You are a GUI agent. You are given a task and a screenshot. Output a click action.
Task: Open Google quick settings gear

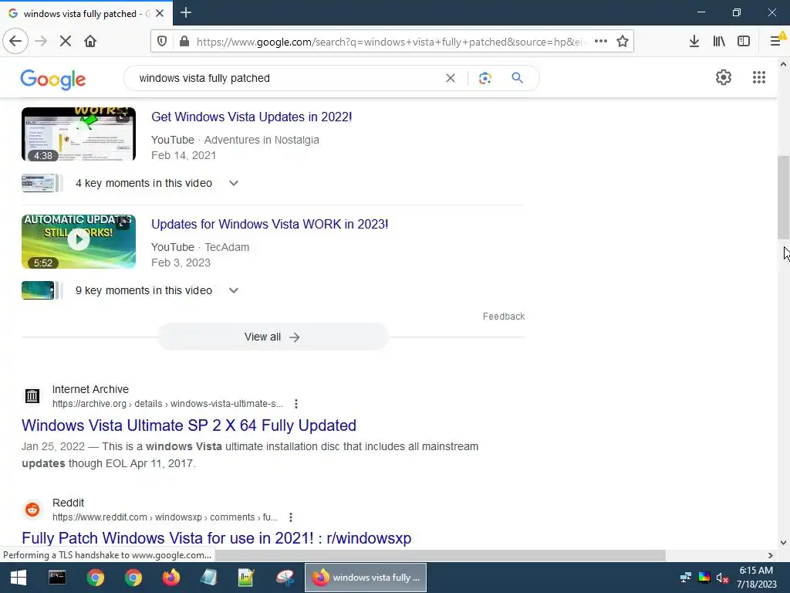[x=724, y=77]
